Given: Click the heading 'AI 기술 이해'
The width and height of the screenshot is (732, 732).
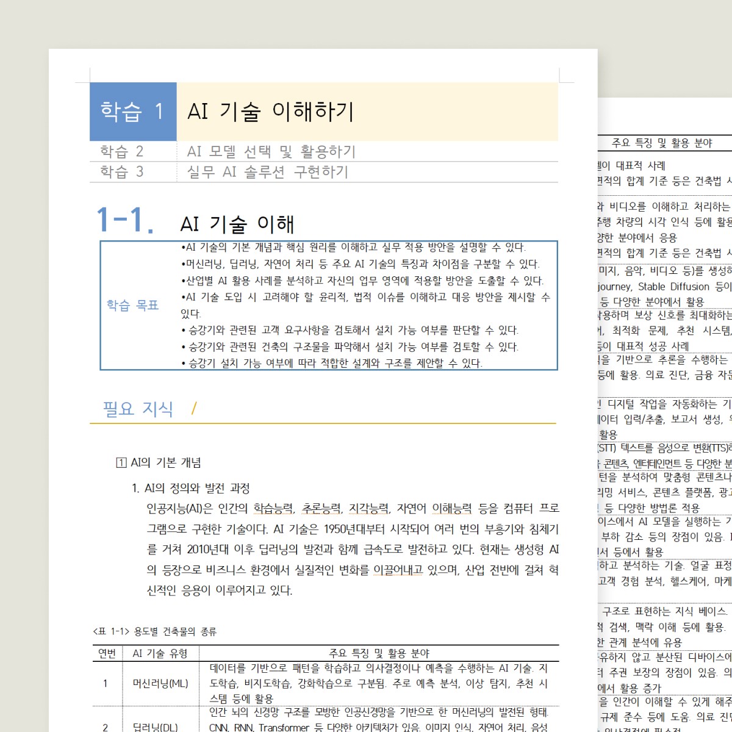Looking at the screenshot, I should 237,224.
